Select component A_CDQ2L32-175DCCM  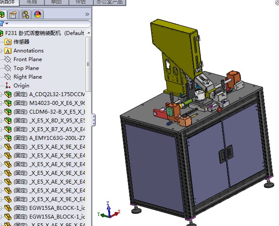point(49,94)
